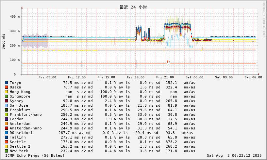
Task: Select the Frankfurt-nano legend label
Action: pos(26,114)
